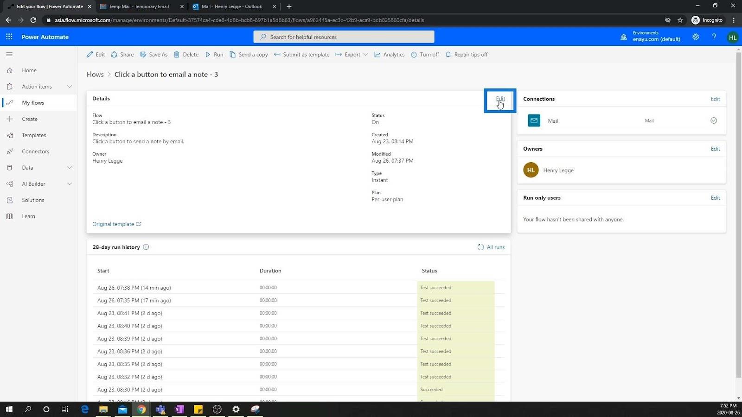Screen dimensions: 742x417
Task: Bookmark this page with star icon
Action: tap(680, 20)
